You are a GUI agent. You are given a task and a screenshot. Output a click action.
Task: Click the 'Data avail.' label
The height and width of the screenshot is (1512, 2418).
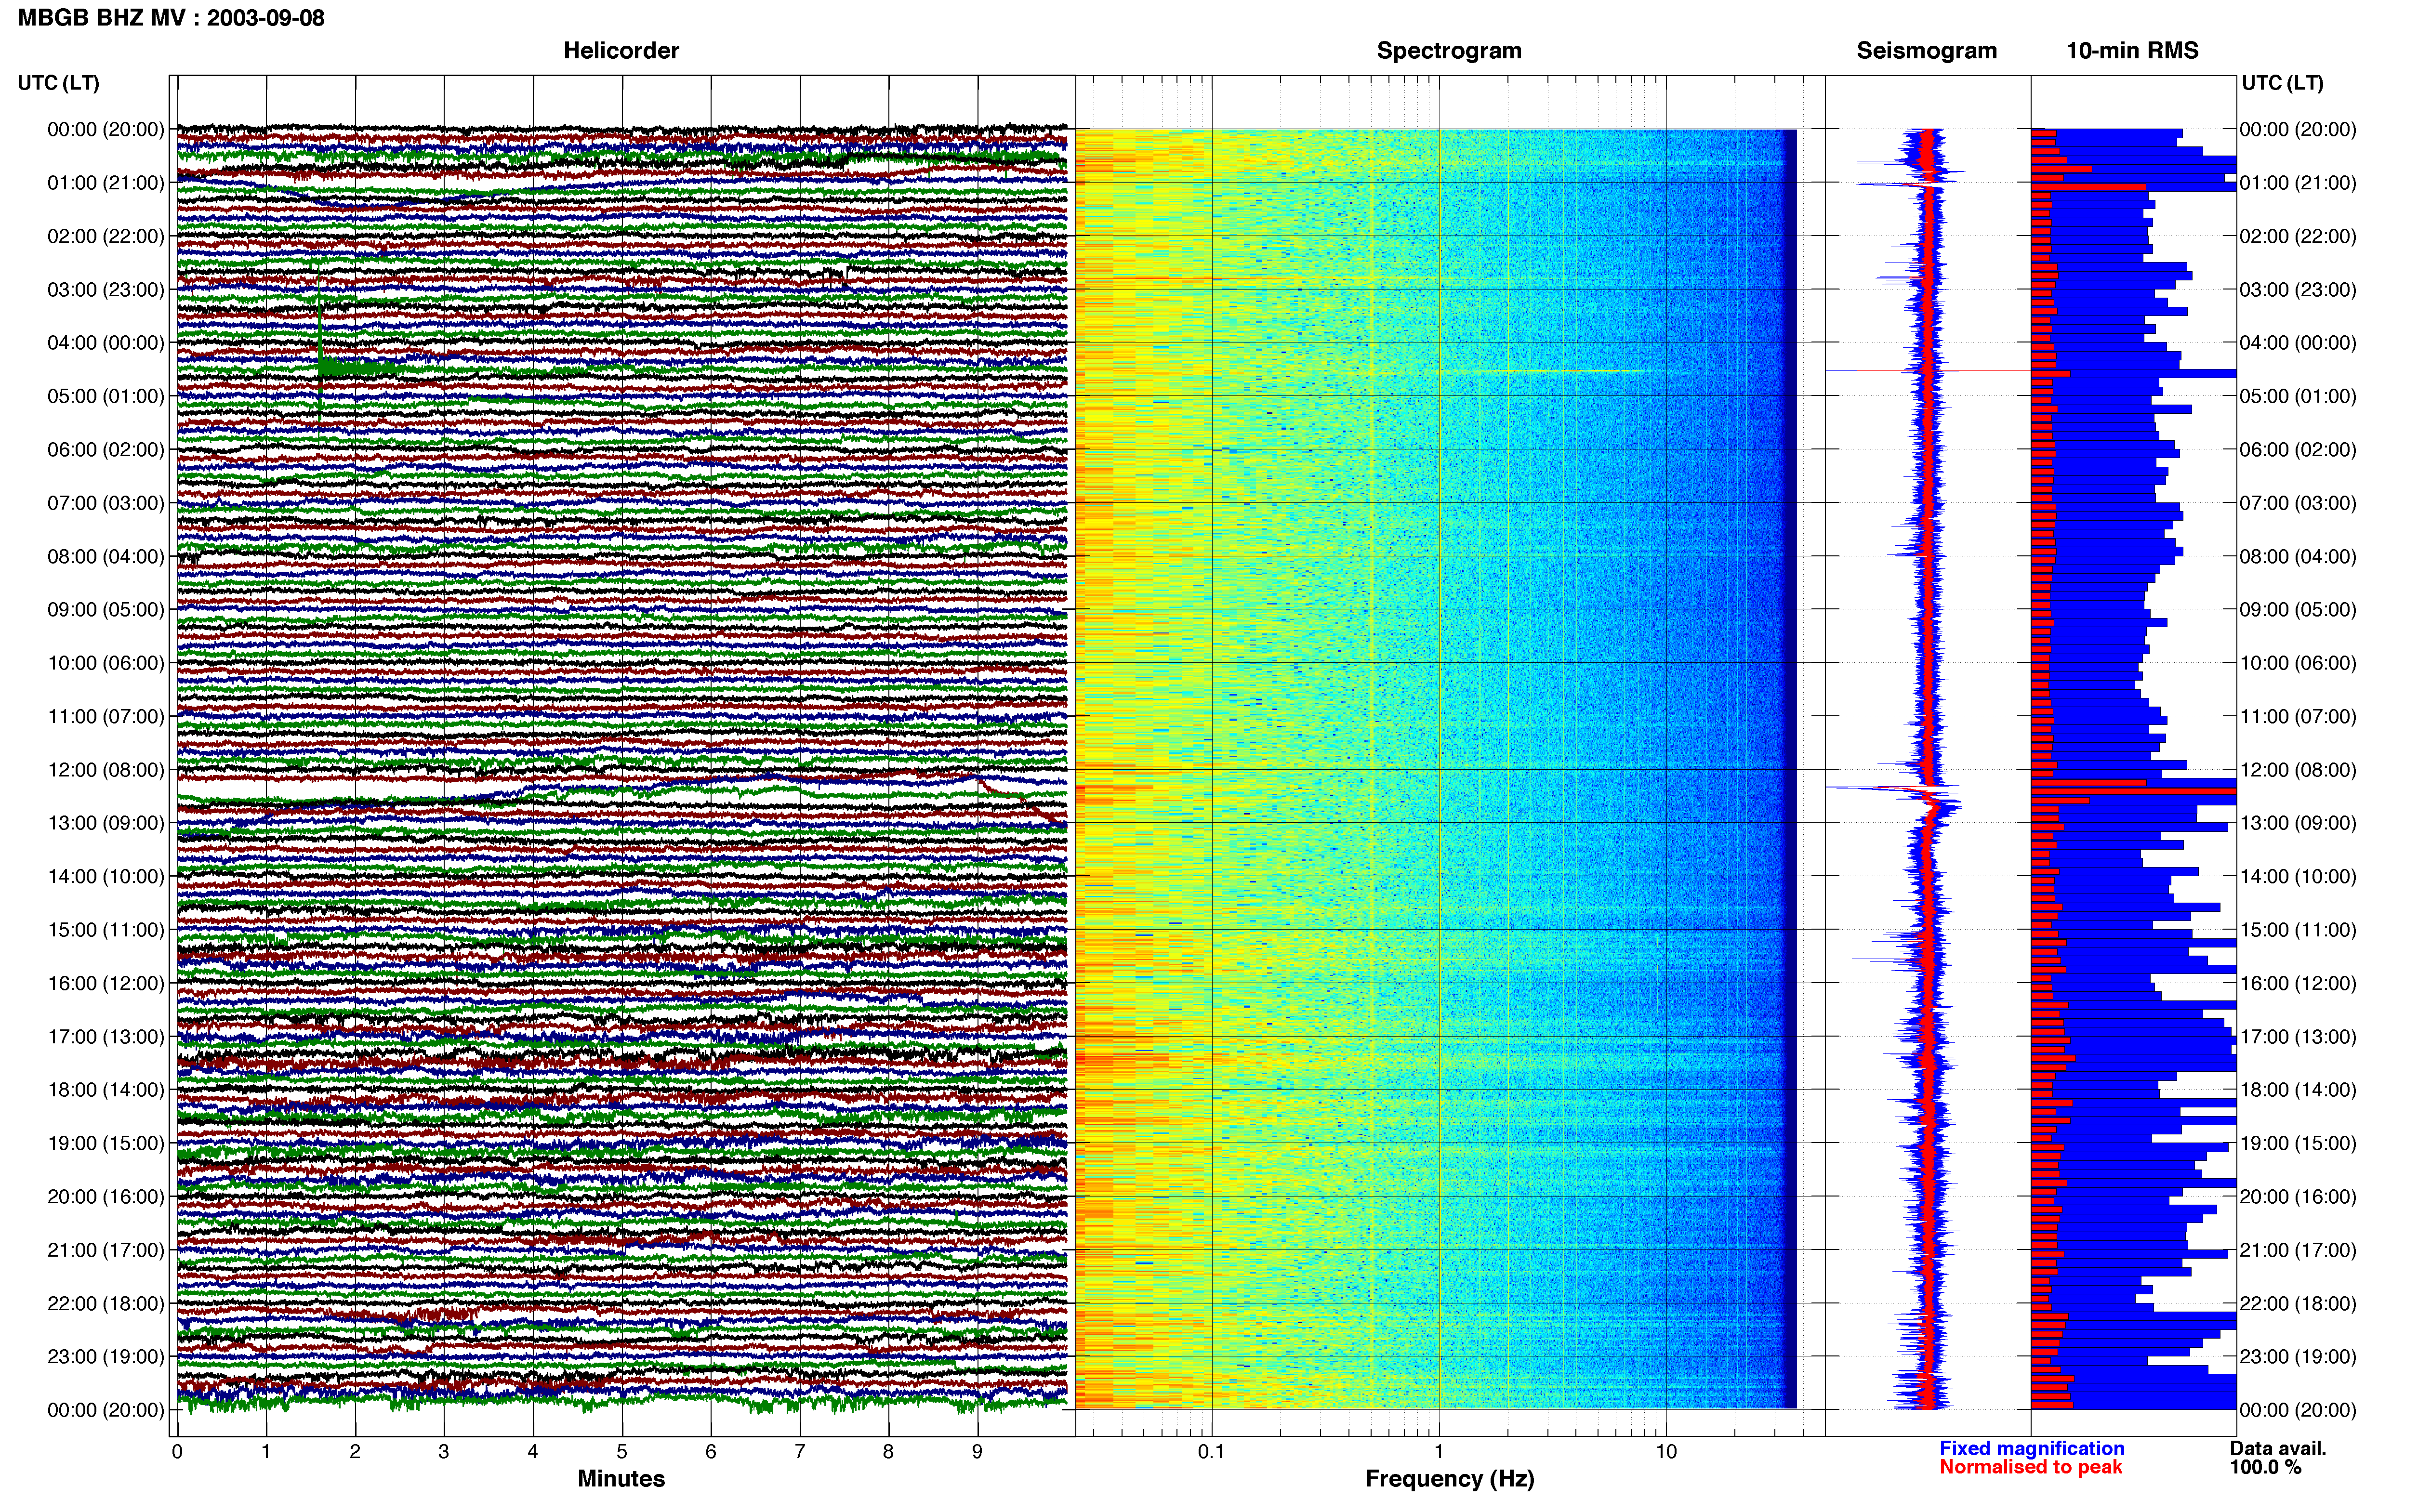click(2278, 1449)
